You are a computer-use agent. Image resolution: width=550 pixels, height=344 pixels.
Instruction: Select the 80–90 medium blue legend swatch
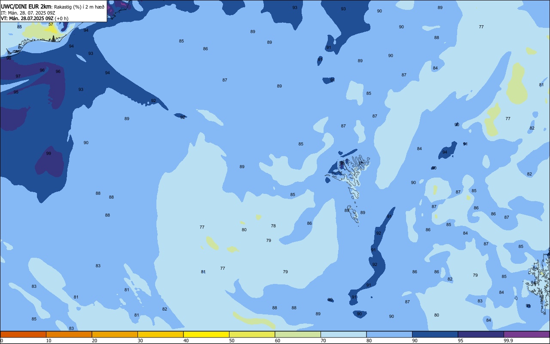click(389, 334)
